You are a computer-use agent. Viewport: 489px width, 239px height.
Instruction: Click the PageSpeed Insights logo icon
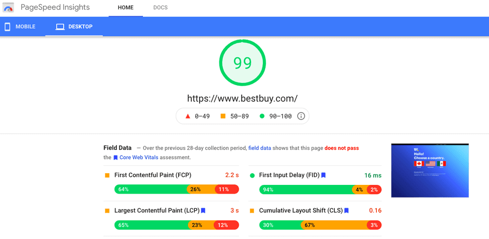click(x=8, y=7)
